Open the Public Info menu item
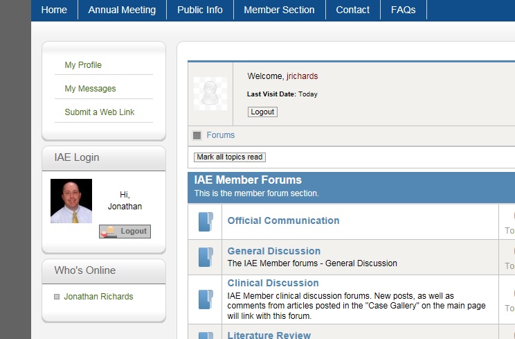 [x=199, y=10]
